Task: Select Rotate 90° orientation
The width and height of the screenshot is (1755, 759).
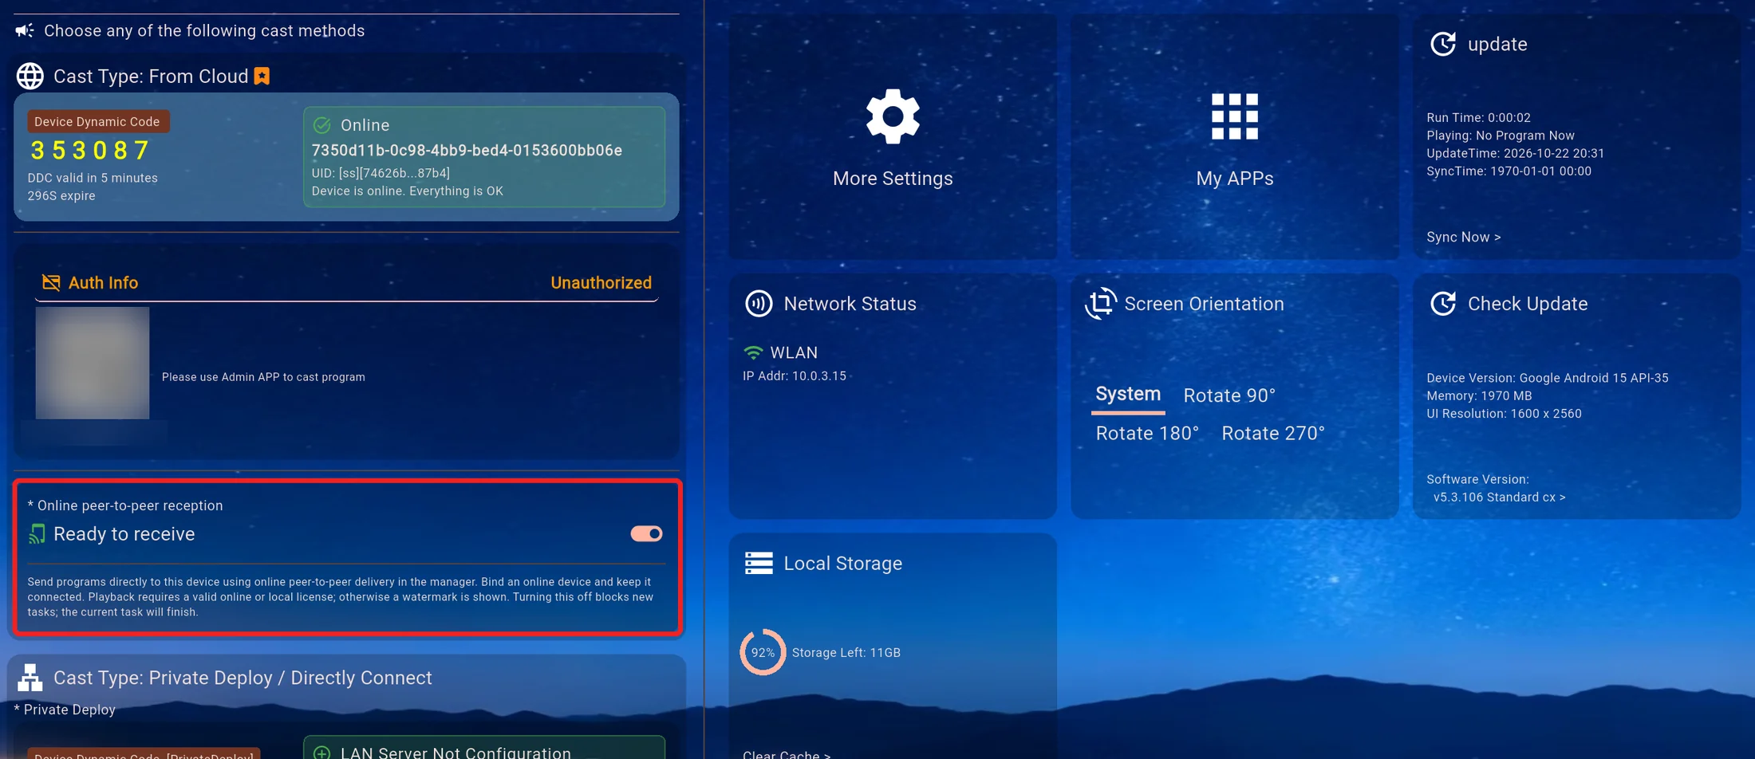Action: click(x=1229, y=395)
